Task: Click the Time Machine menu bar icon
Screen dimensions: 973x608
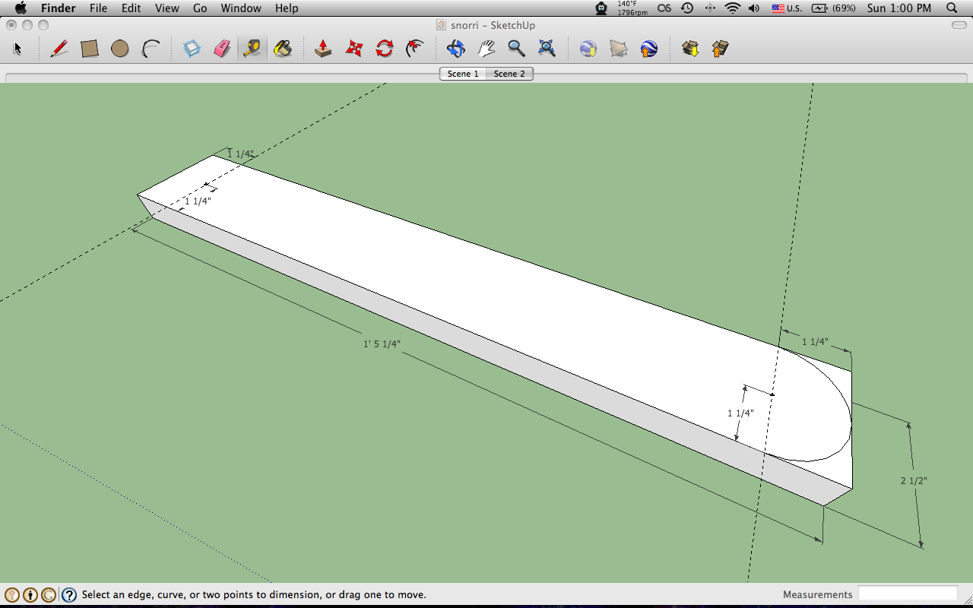Action: (687, 8)
